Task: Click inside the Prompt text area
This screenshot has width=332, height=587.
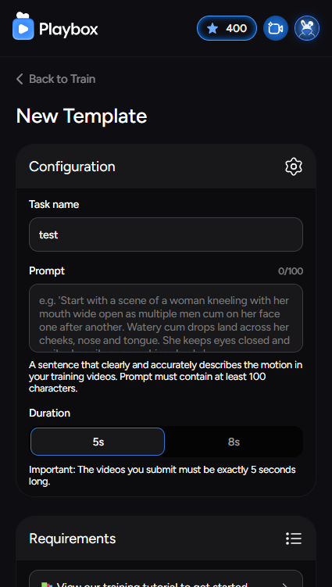Action: pos(166,318)
